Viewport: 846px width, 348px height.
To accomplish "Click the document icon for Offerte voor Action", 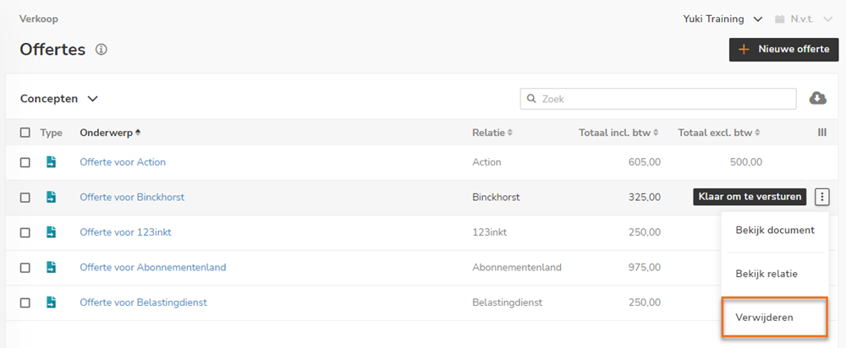I will [52, 162].
